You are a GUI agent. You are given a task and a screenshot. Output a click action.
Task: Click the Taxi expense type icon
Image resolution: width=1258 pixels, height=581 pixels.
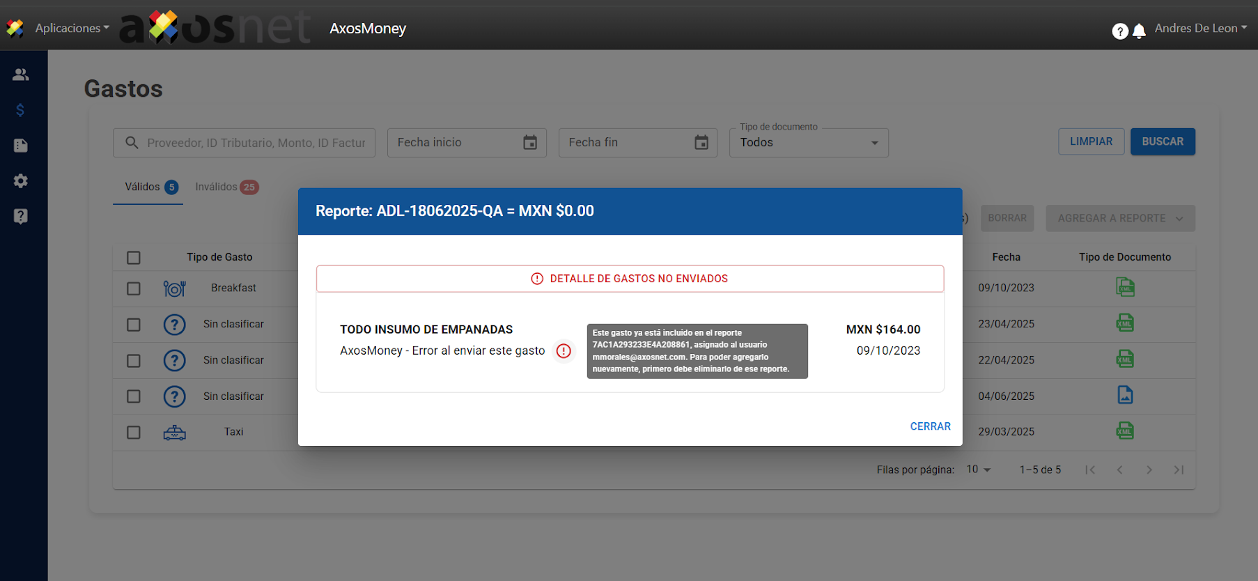tap(174, 433)
